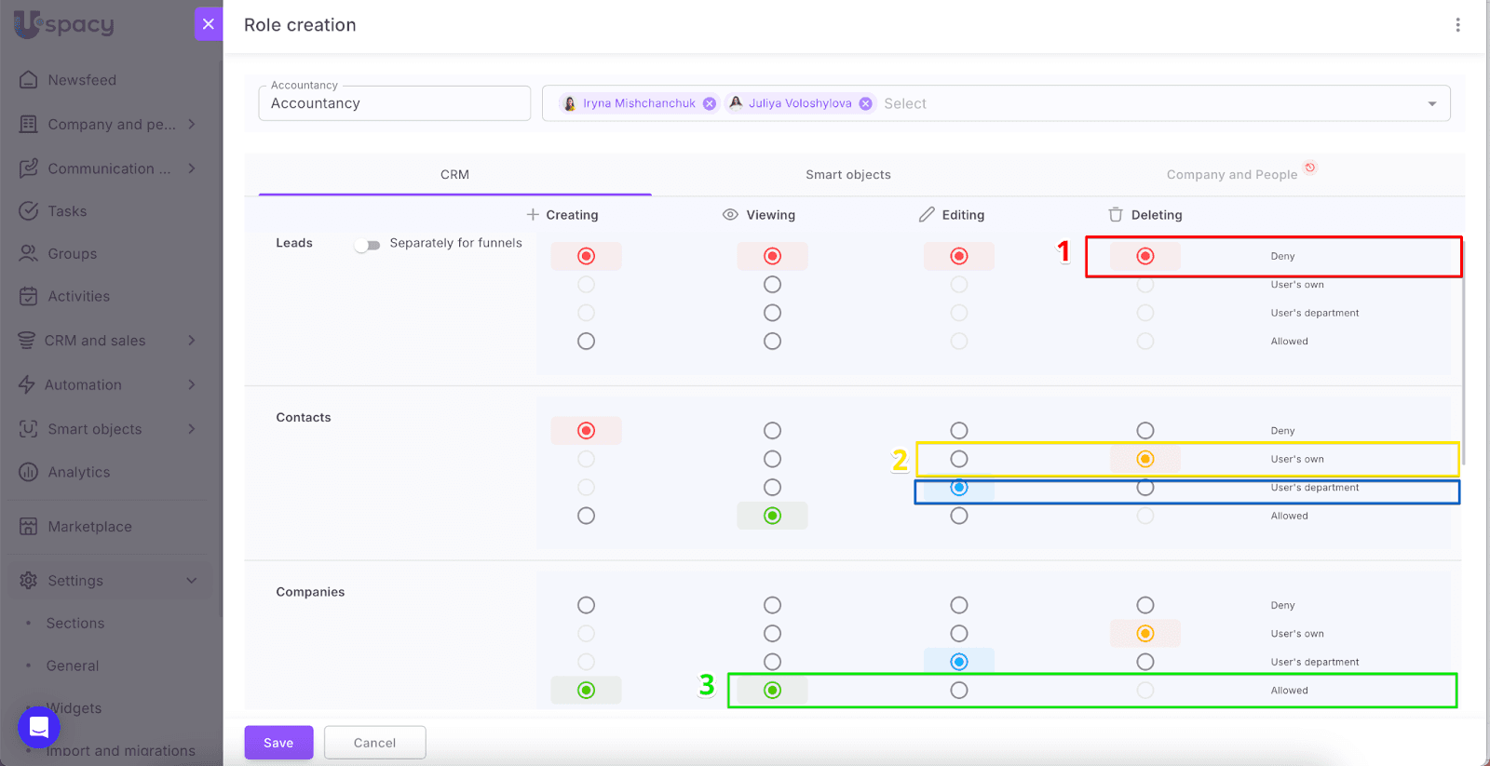1490x766 pixels.
Task: Edit the Accountancy role name field
Action: [394, 103]
